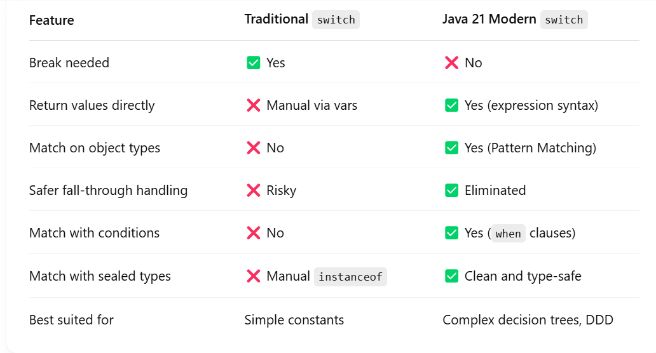Image resolution: width=656 pixels, height=353 pixels.
Task: Click the switch code tag in Traditional header
Action: 336,20
